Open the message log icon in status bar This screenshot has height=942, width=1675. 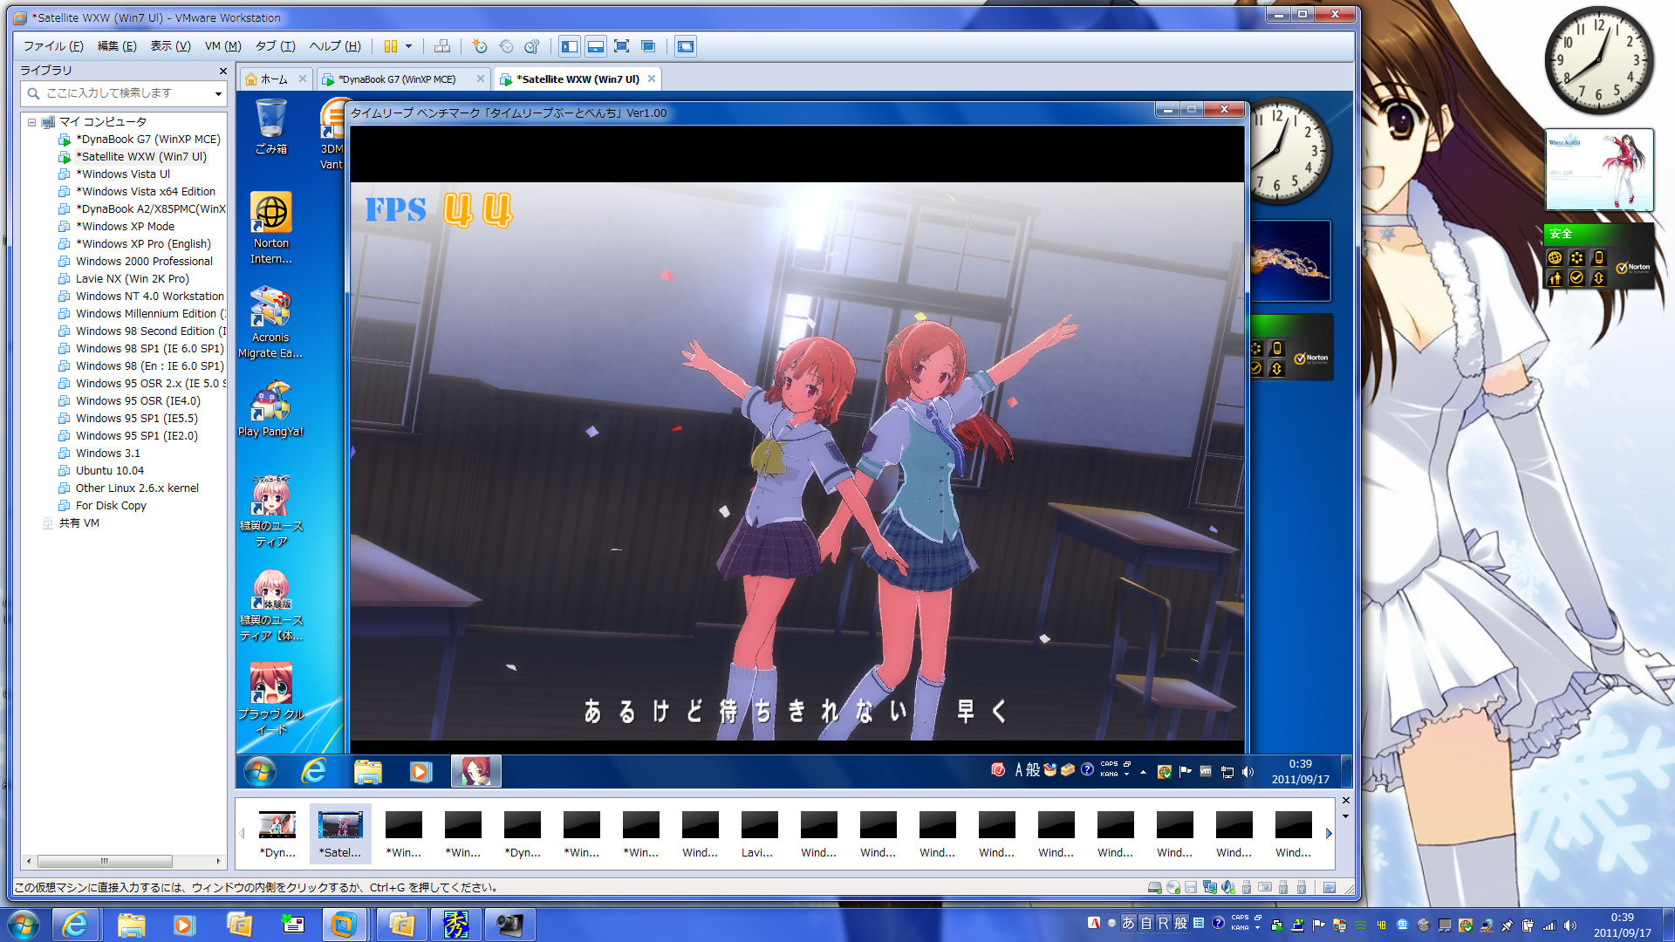[x=1330, y=887]
